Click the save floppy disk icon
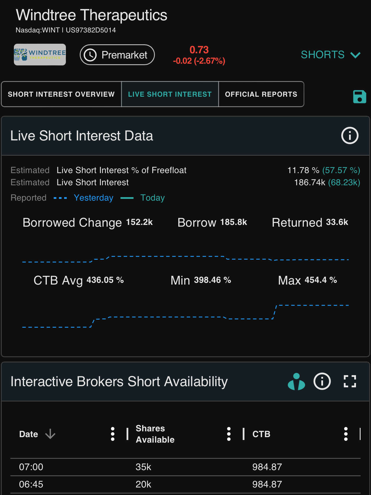 coord(359,97)
